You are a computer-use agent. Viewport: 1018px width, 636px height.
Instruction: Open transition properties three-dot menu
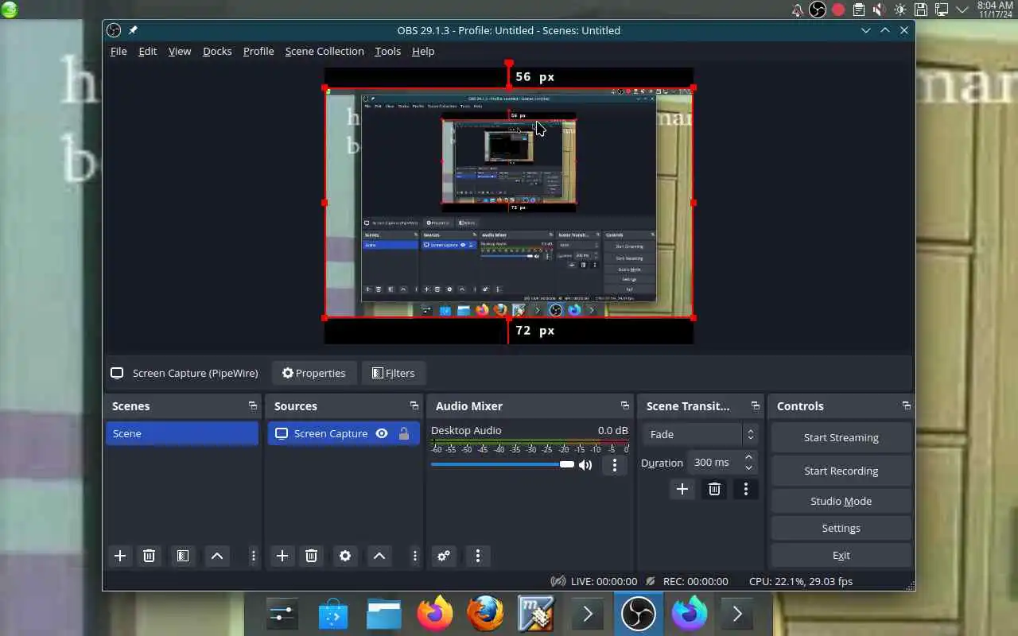point(746,490)
